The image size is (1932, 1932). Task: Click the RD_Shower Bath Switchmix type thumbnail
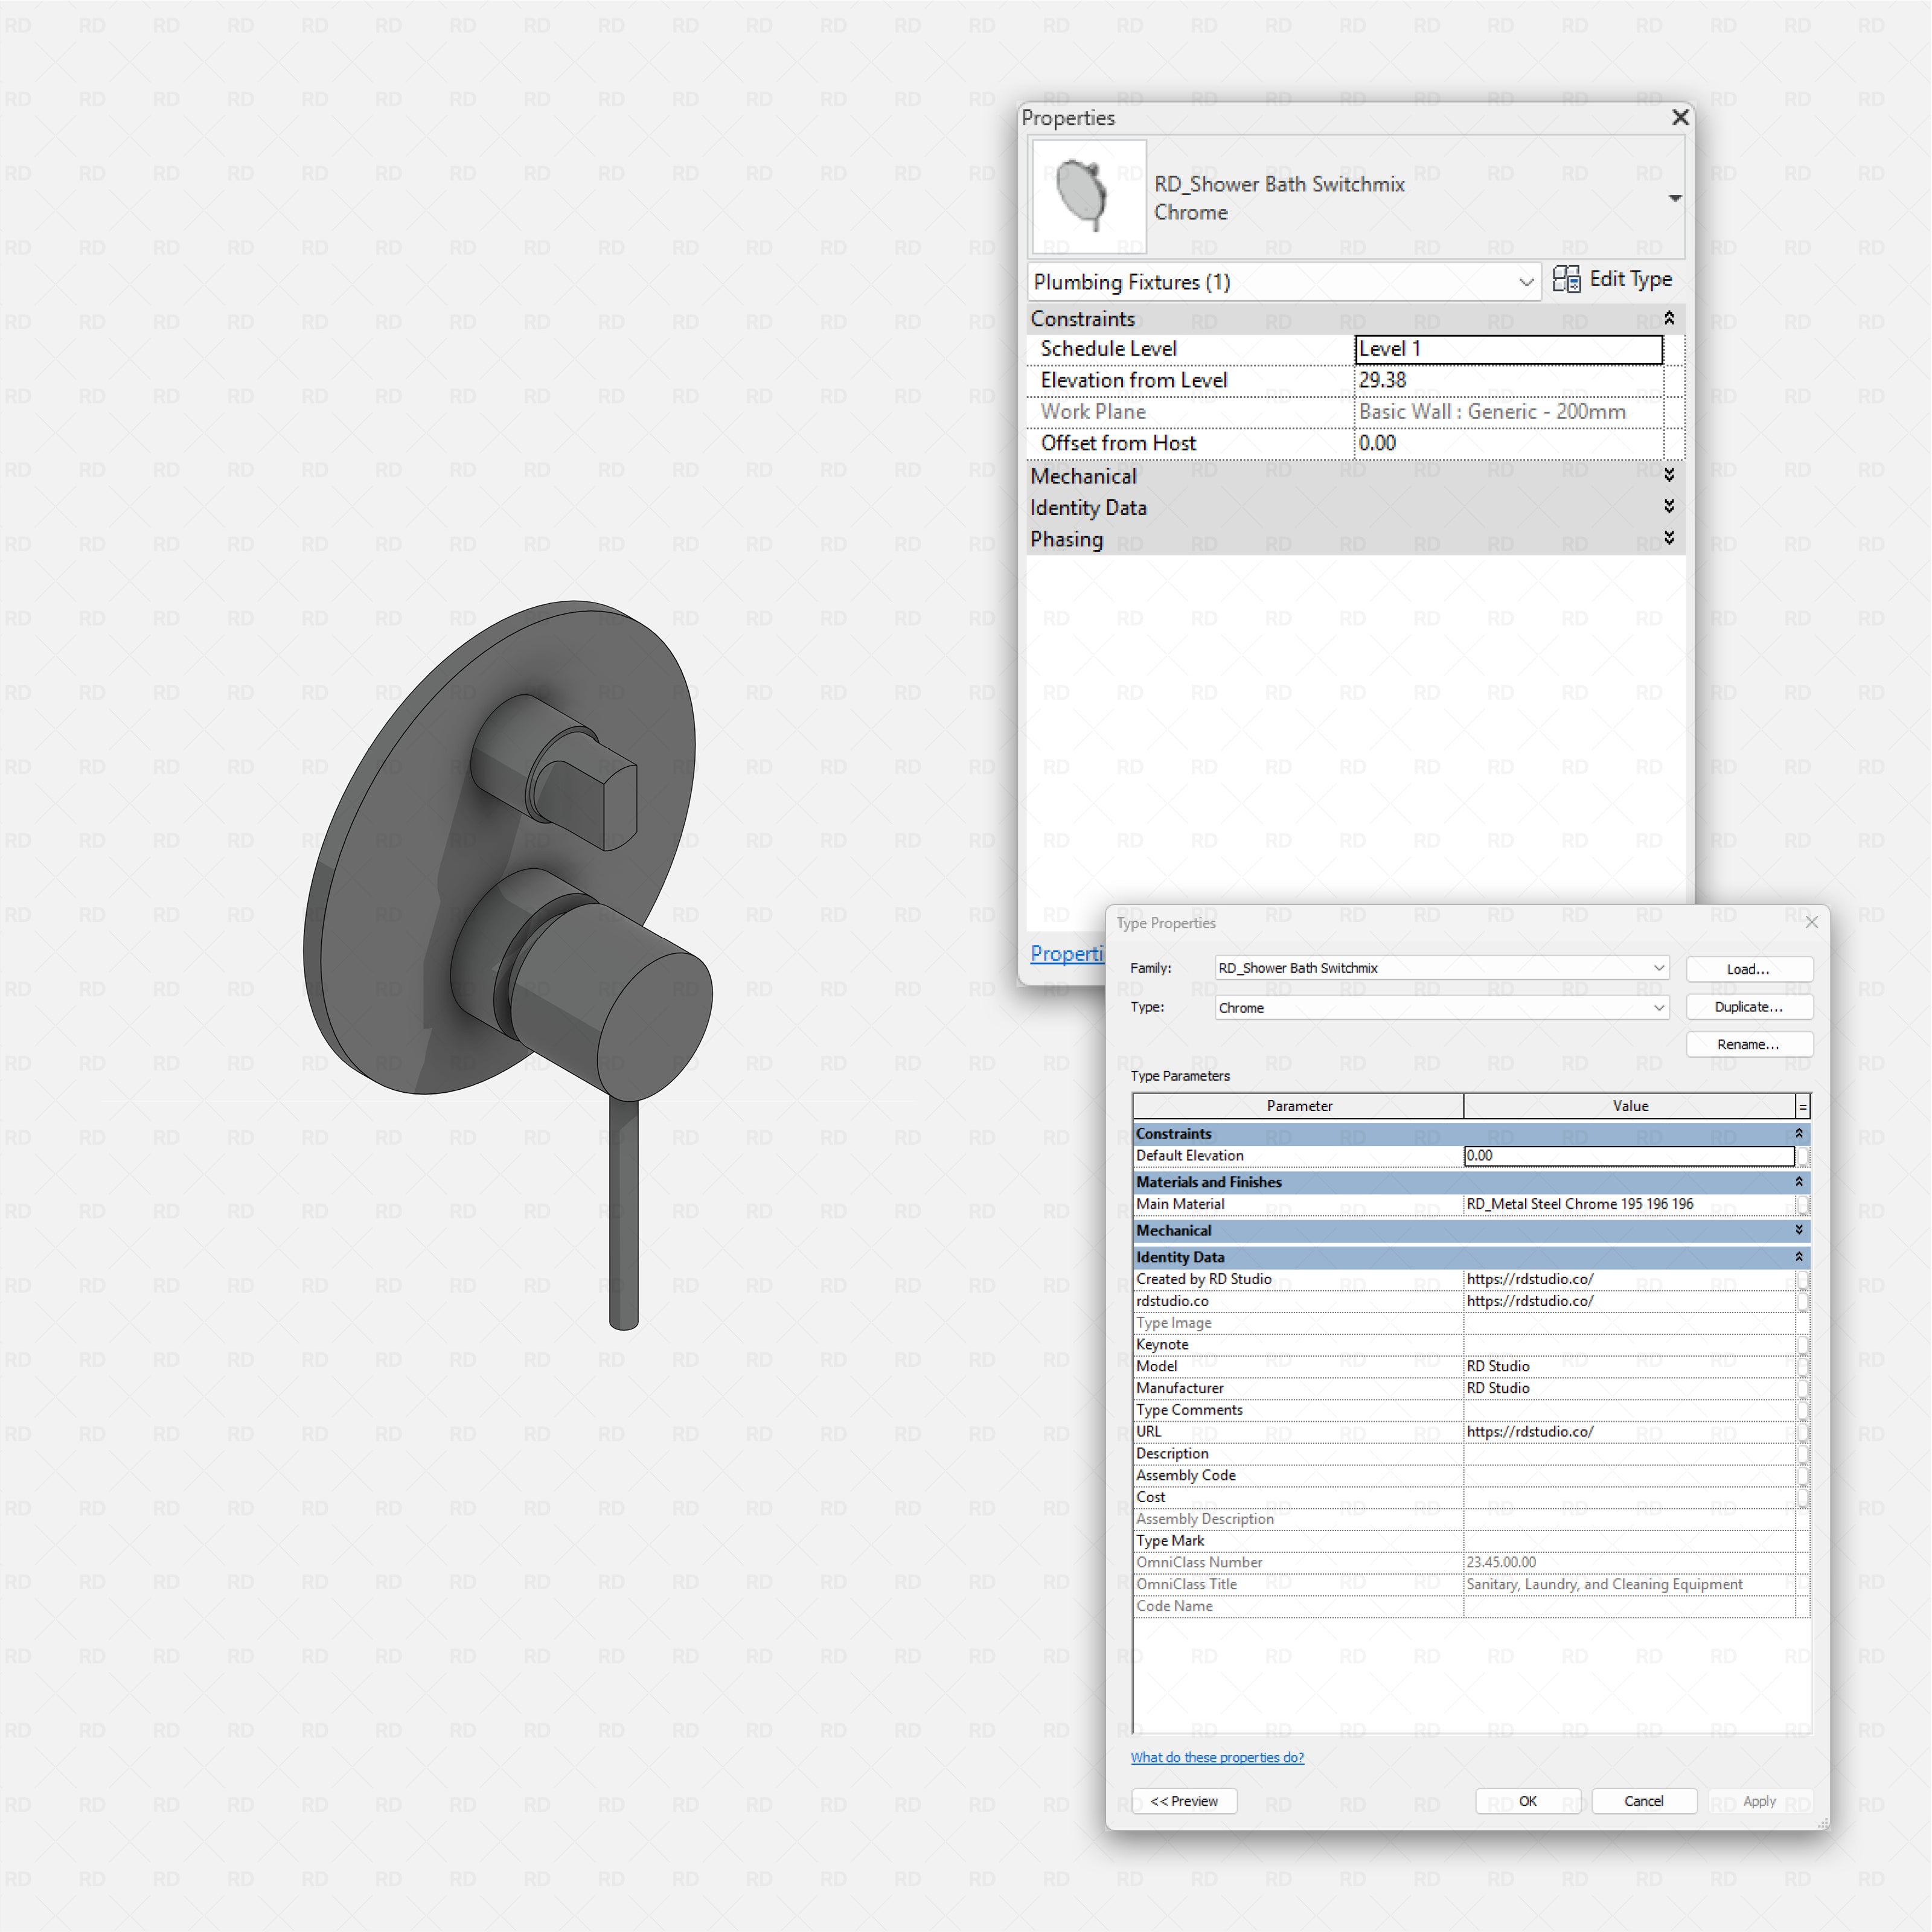click(x=1089, y=196)
